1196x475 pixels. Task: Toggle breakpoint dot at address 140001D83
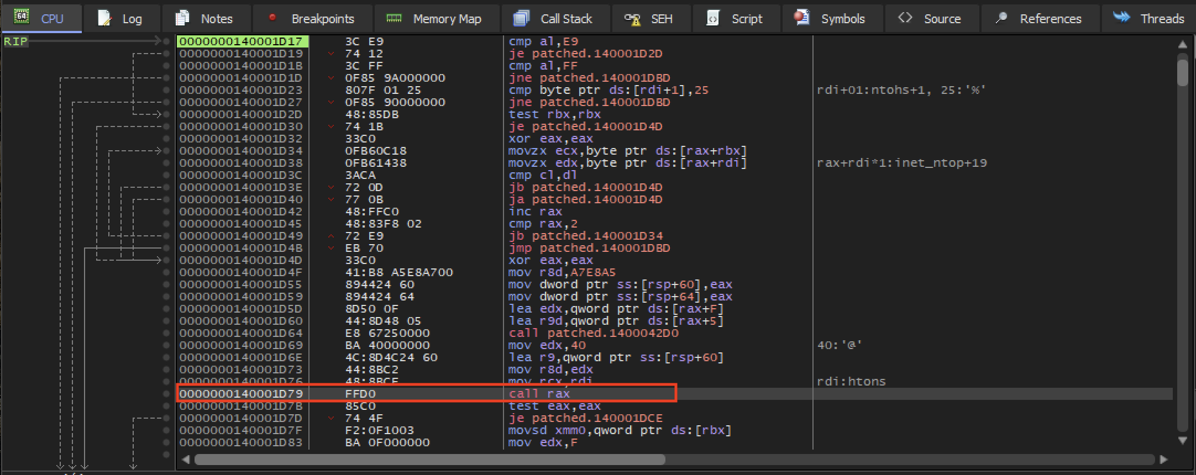pos(166,442)
